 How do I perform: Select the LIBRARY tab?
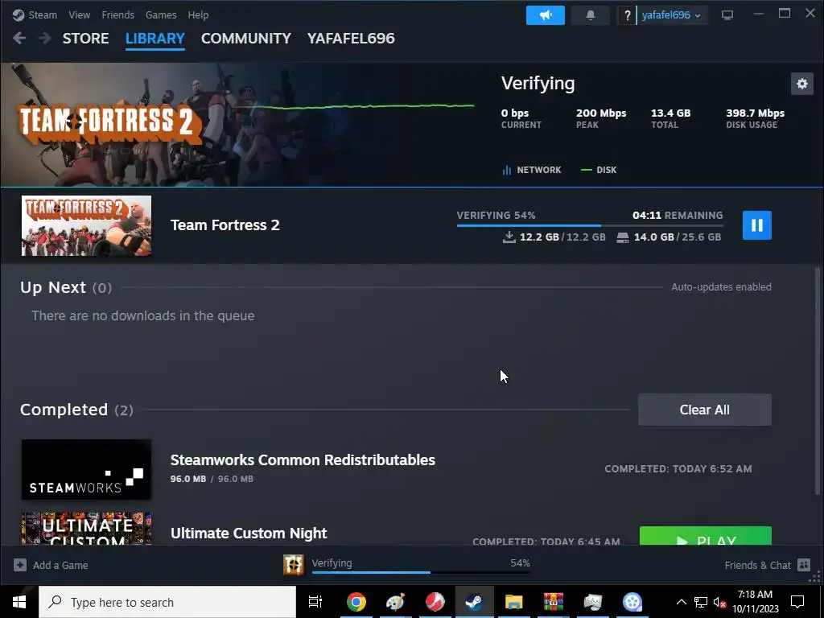[x=155, y=39]
